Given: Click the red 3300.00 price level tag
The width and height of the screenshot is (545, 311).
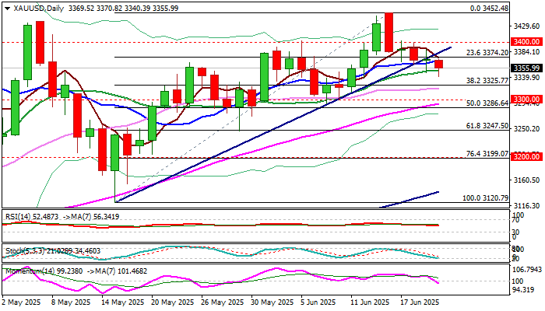Looking at the screenshot, I should point(526,100).
